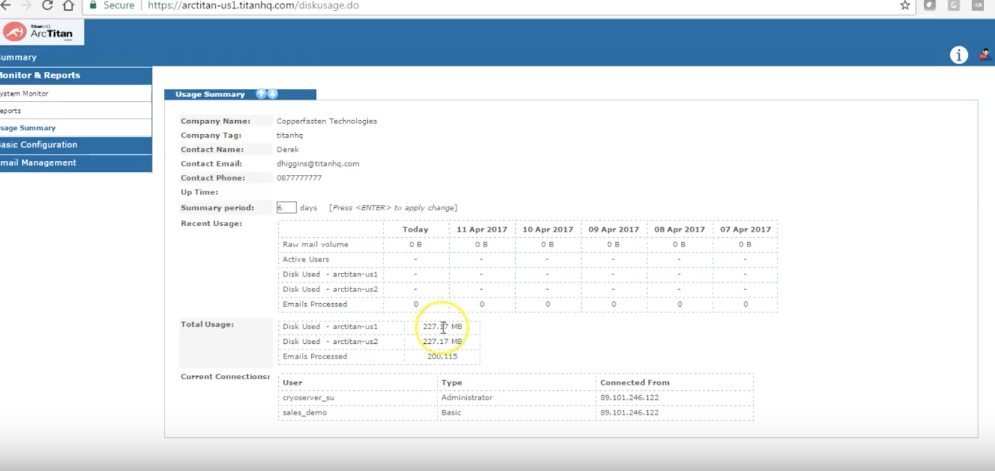
Task: Click the green secure padlock icon
Action: [x=93, y=5]
